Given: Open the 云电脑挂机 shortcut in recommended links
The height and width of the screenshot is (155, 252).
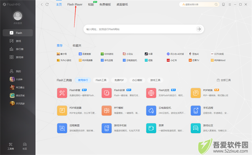Looking at the screenshot, I should pos(130,60).
